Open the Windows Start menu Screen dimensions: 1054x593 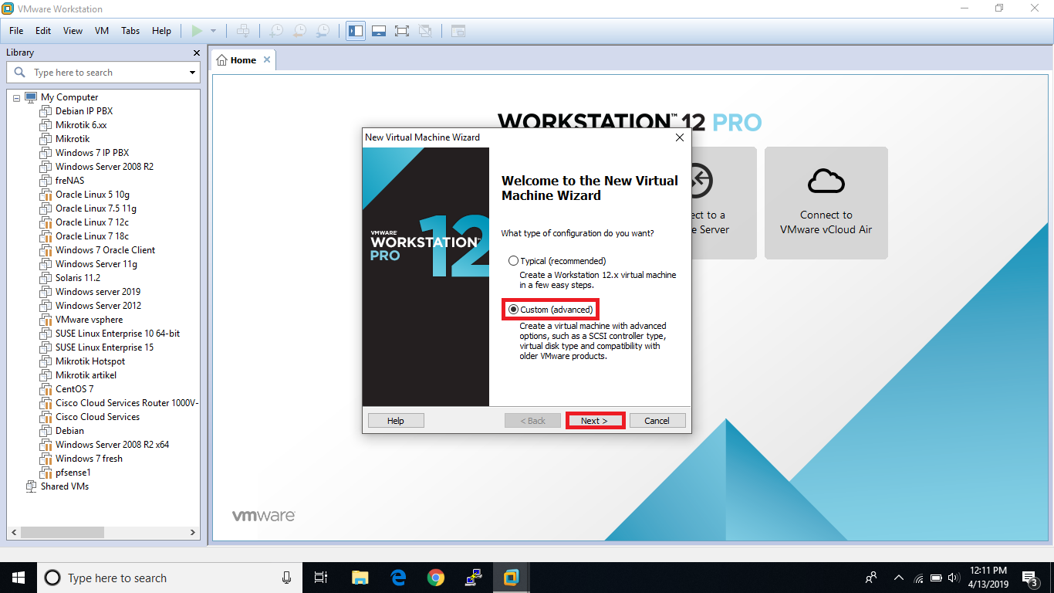pos(19,578)
